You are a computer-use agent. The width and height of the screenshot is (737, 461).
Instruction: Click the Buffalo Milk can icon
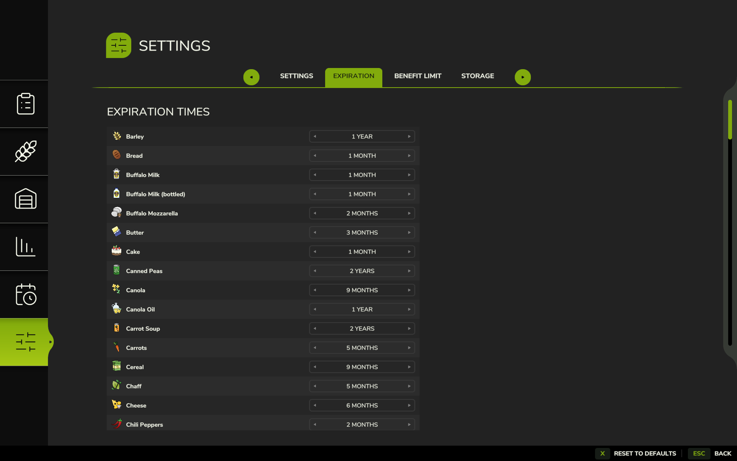(x=117, y=174)
